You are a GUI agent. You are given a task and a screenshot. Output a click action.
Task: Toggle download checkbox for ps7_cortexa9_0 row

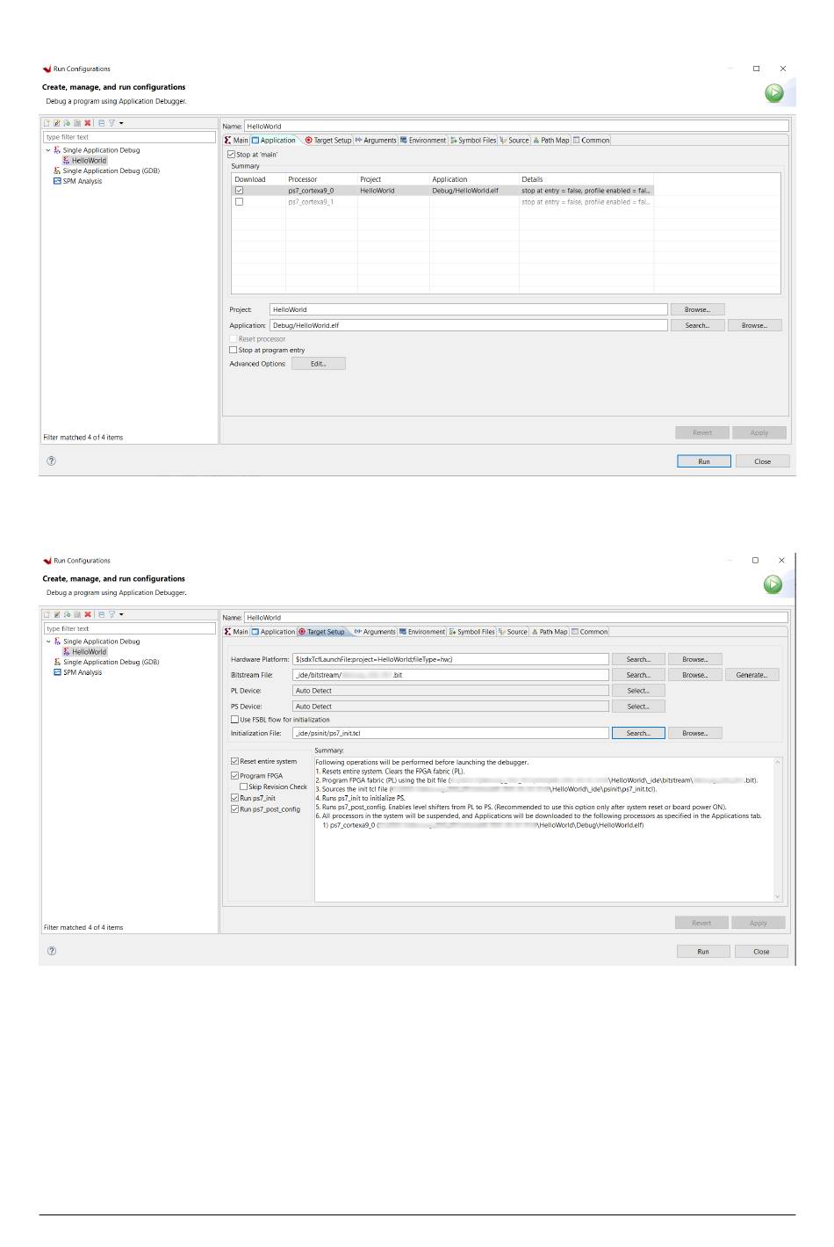239,191
